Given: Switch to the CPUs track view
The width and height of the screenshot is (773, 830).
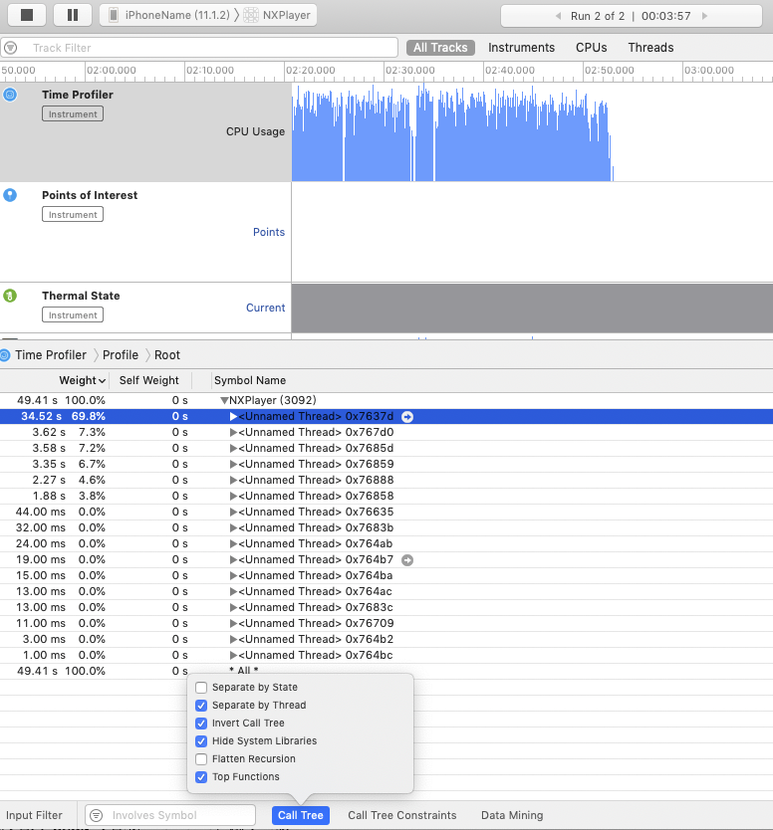Looking at the screenshot, I should click(591, 48).
